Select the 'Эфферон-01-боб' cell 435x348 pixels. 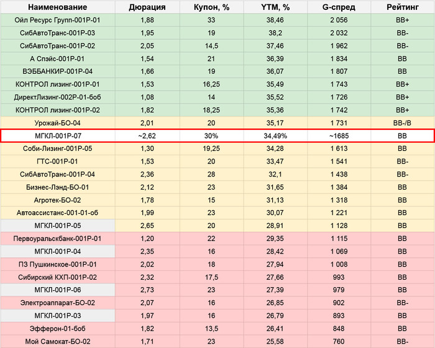pyautogui.click(x=58, y=329)
